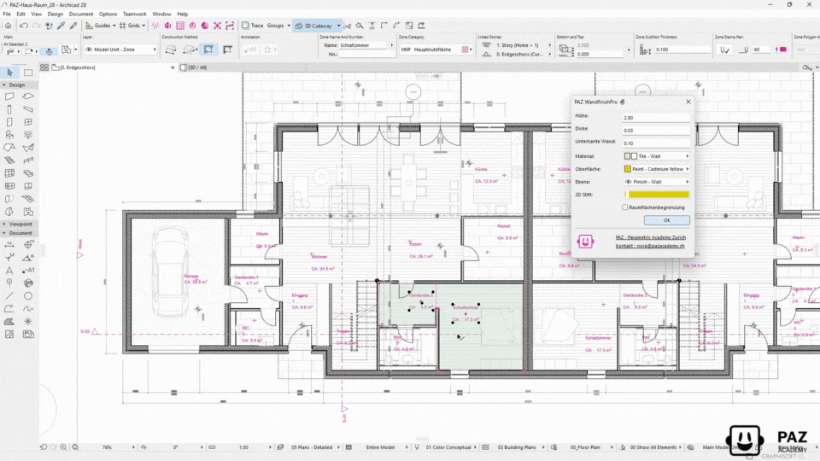Select the Door tool
820x461 pixels.
click(x=9, y=122)
